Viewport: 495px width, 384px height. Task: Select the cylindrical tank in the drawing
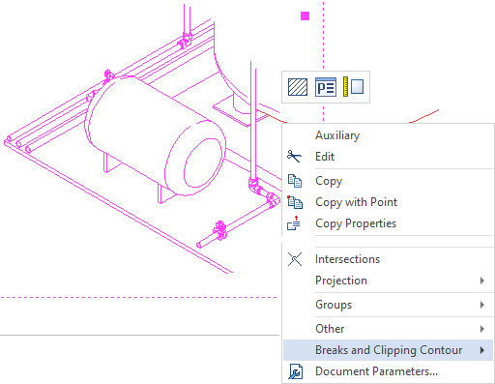155,135
